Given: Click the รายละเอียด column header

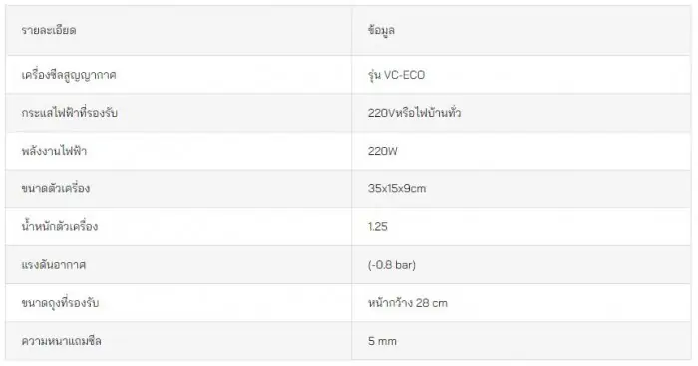Looking at the screenshot, I should (x=49, y=30).
